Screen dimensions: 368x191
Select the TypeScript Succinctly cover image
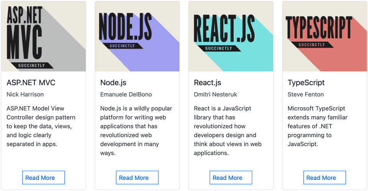pyautogui.click(x=325, y=37)
